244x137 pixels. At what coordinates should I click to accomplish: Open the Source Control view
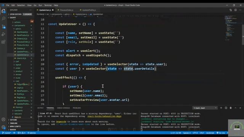click(3, 27)
